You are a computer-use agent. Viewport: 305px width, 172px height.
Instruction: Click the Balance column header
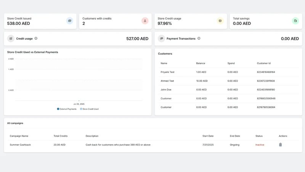201,63
